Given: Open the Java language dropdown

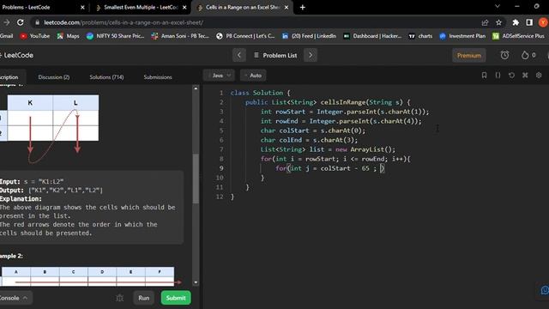Looking at the screenshot, I should pos(219,76).
